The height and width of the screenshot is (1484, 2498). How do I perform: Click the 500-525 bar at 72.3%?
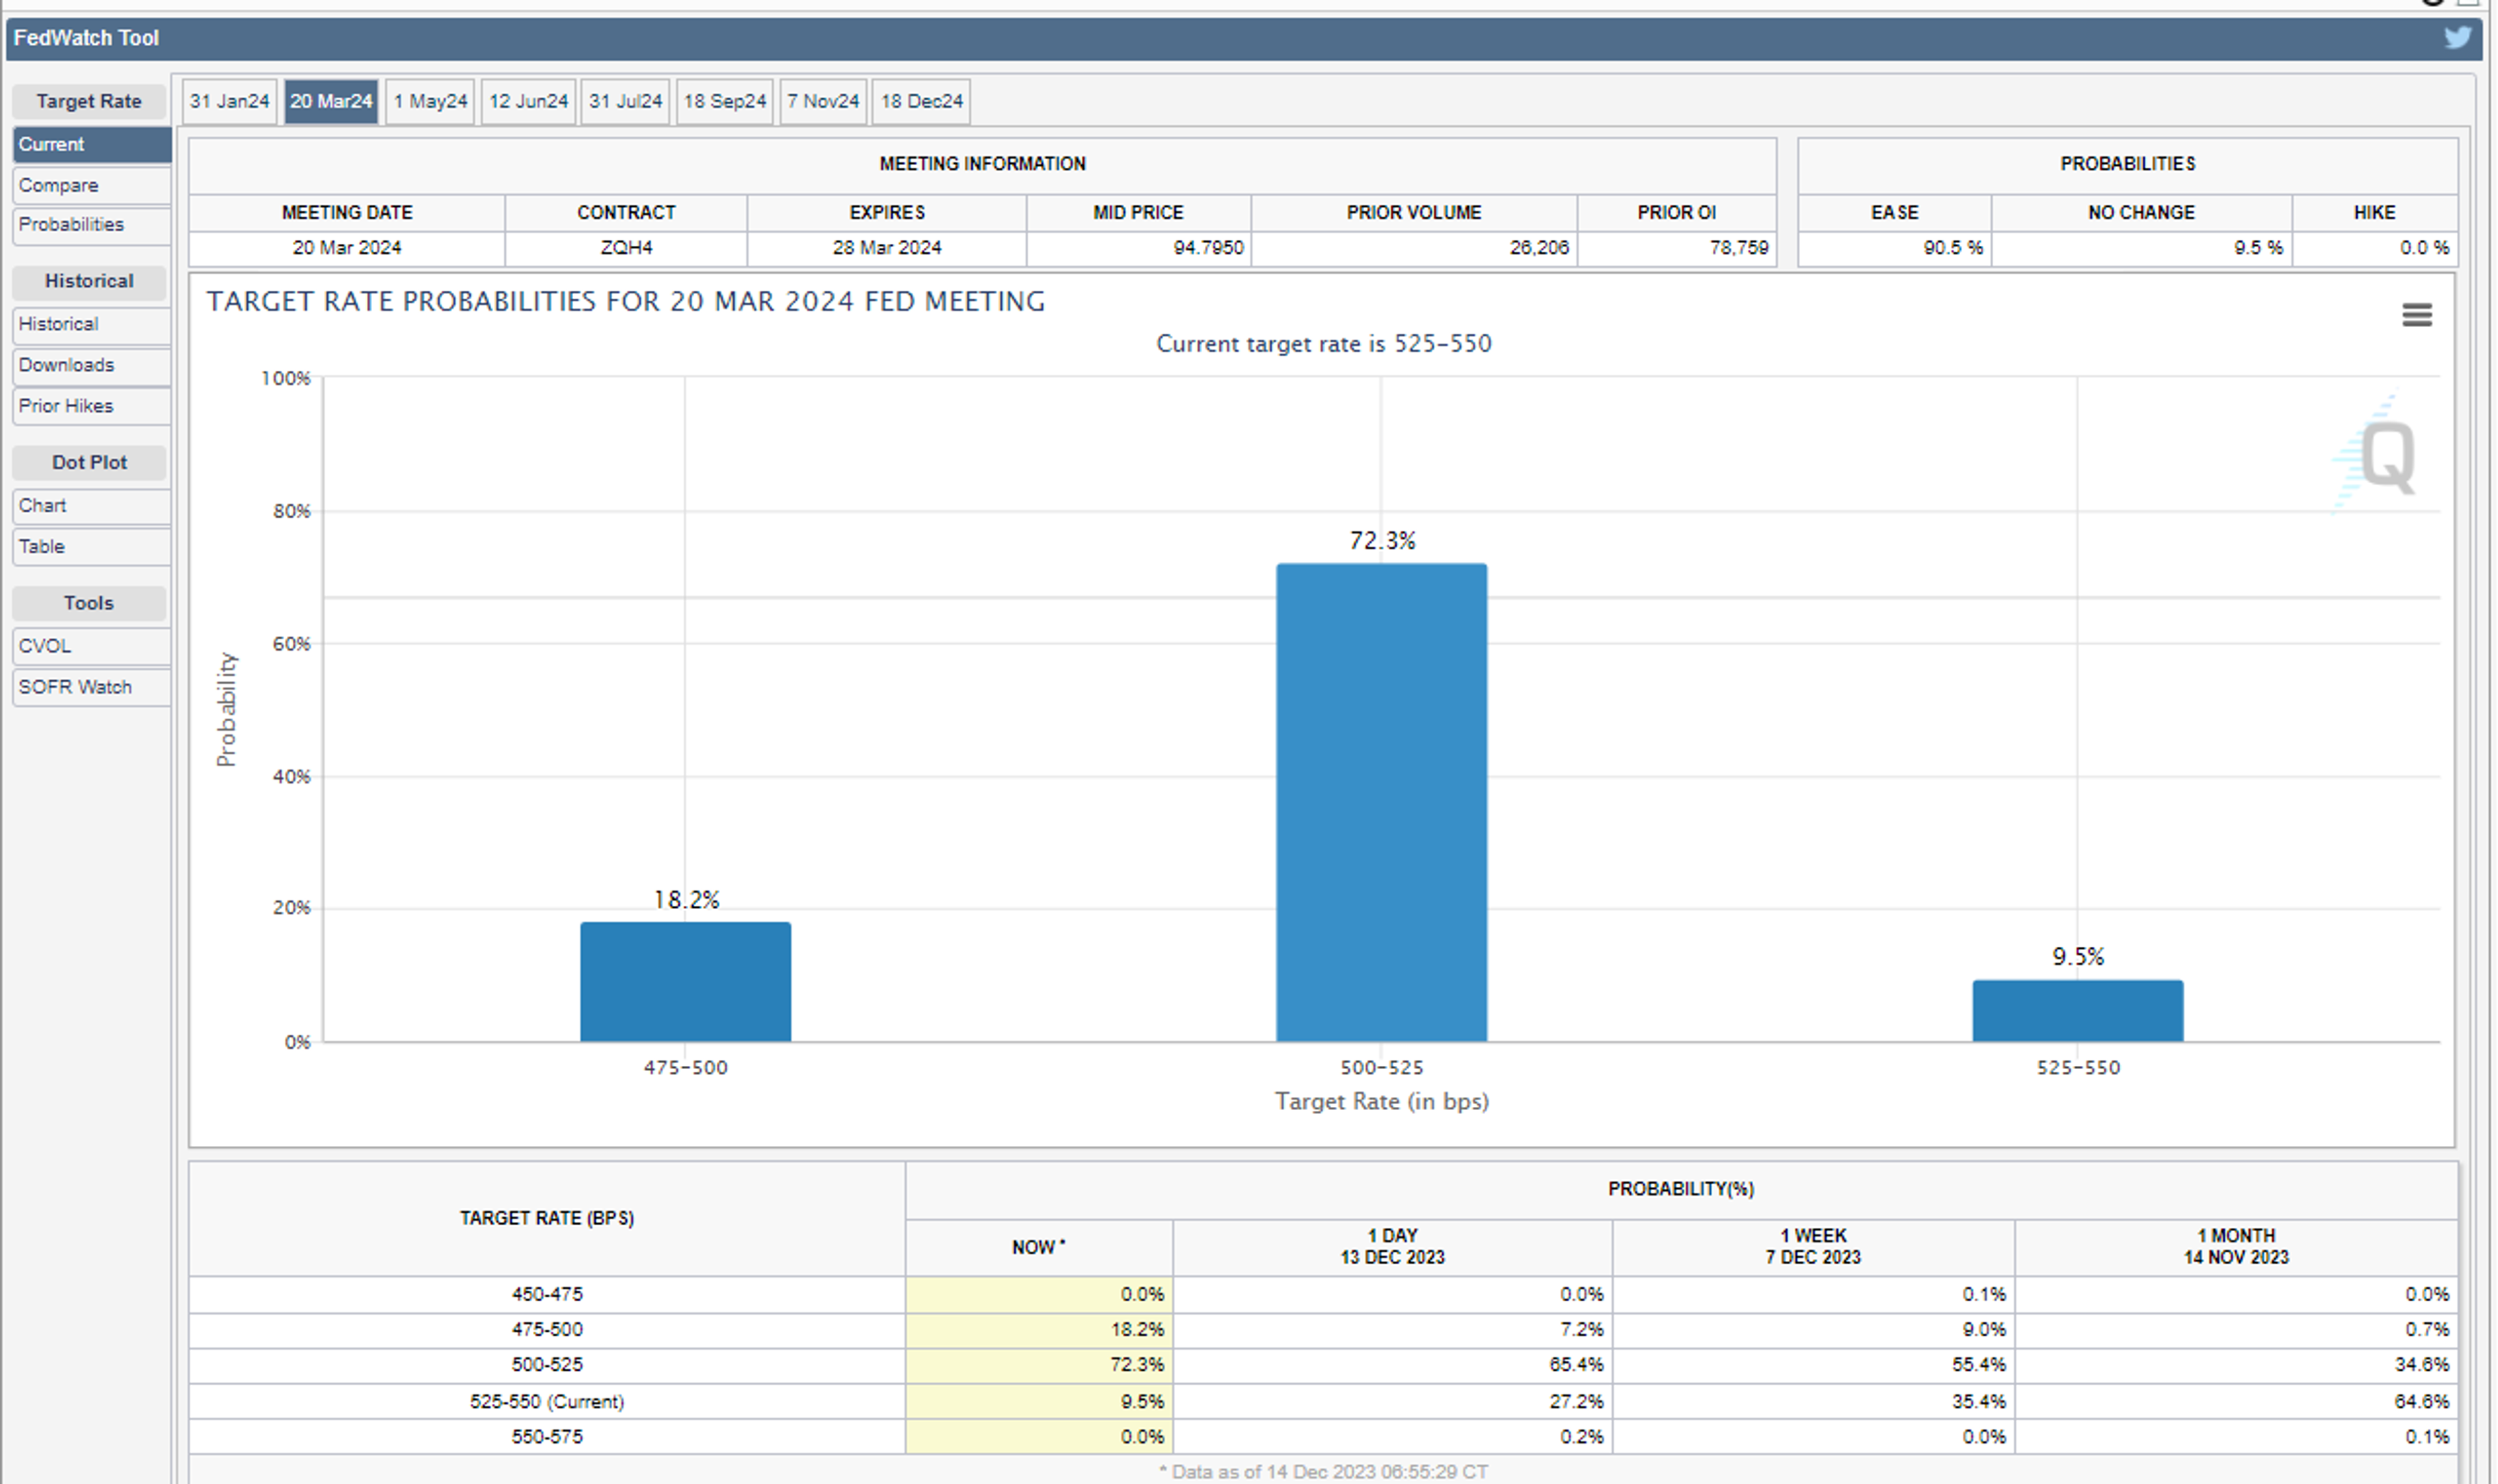[x=1381, y=802]
